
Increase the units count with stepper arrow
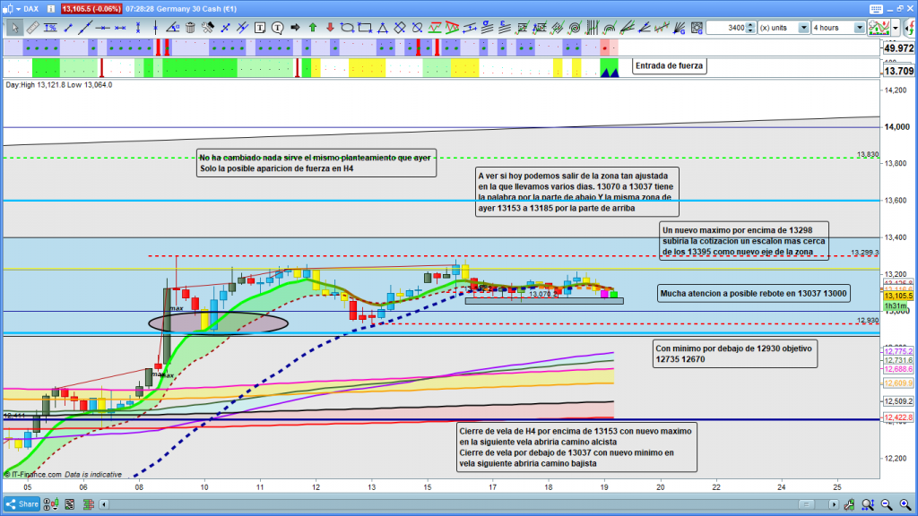(x=751, y=25)
